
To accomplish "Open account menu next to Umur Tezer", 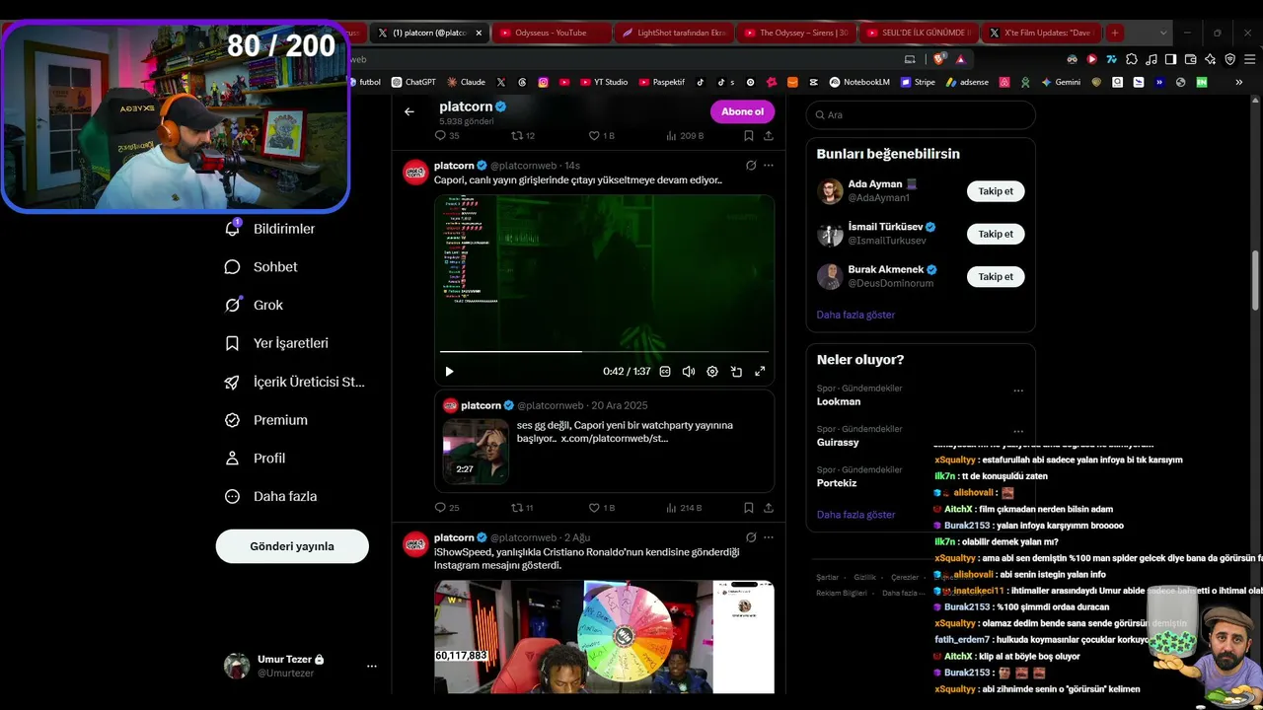I will [x=372, y=667].
